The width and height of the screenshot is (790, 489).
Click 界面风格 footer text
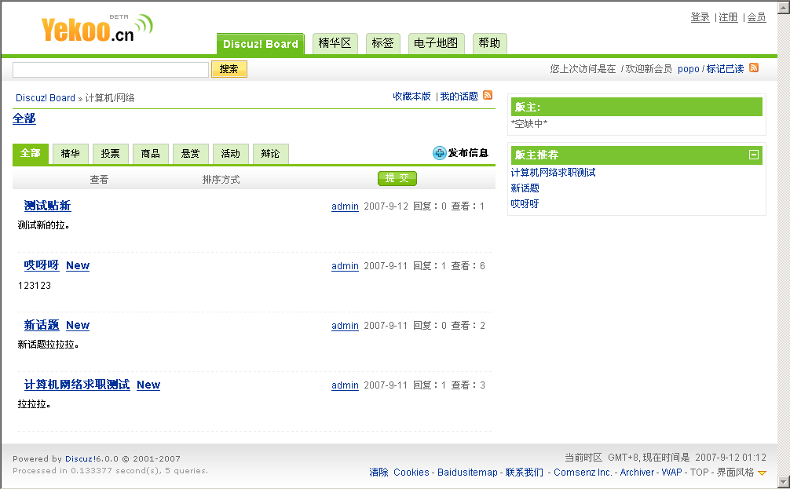[735, 473]
